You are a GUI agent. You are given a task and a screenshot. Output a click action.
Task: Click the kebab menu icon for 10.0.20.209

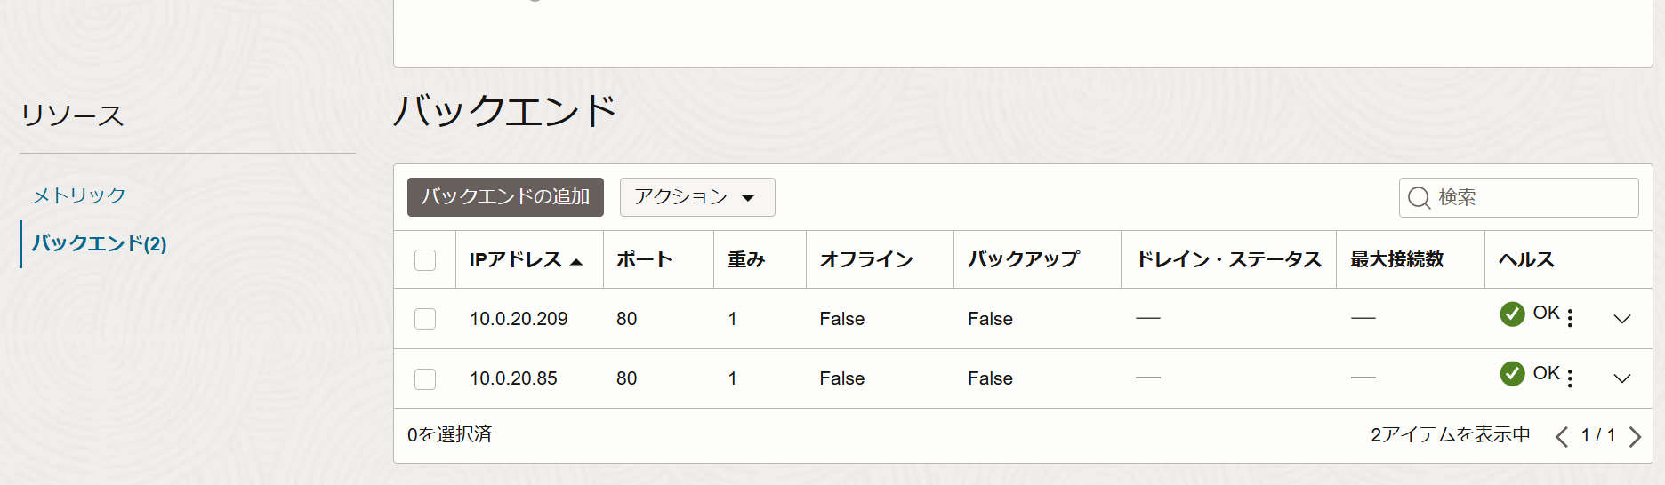1570,318
